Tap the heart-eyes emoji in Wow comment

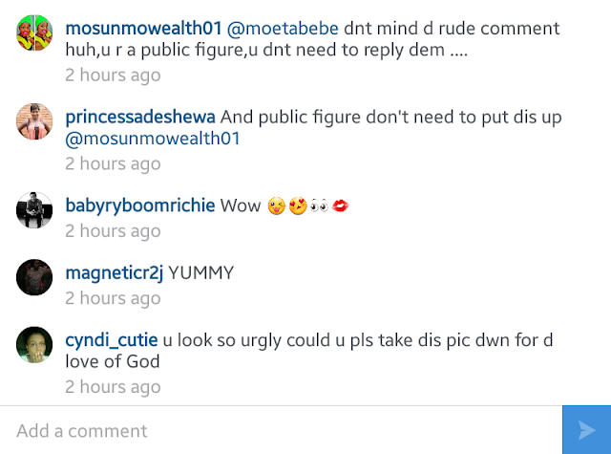pyautogui.click(x=298, y=205)
